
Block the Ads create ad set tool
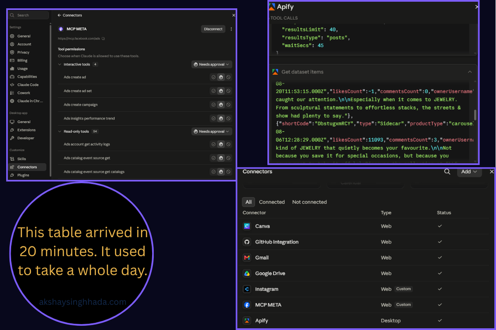pos(229,91)
